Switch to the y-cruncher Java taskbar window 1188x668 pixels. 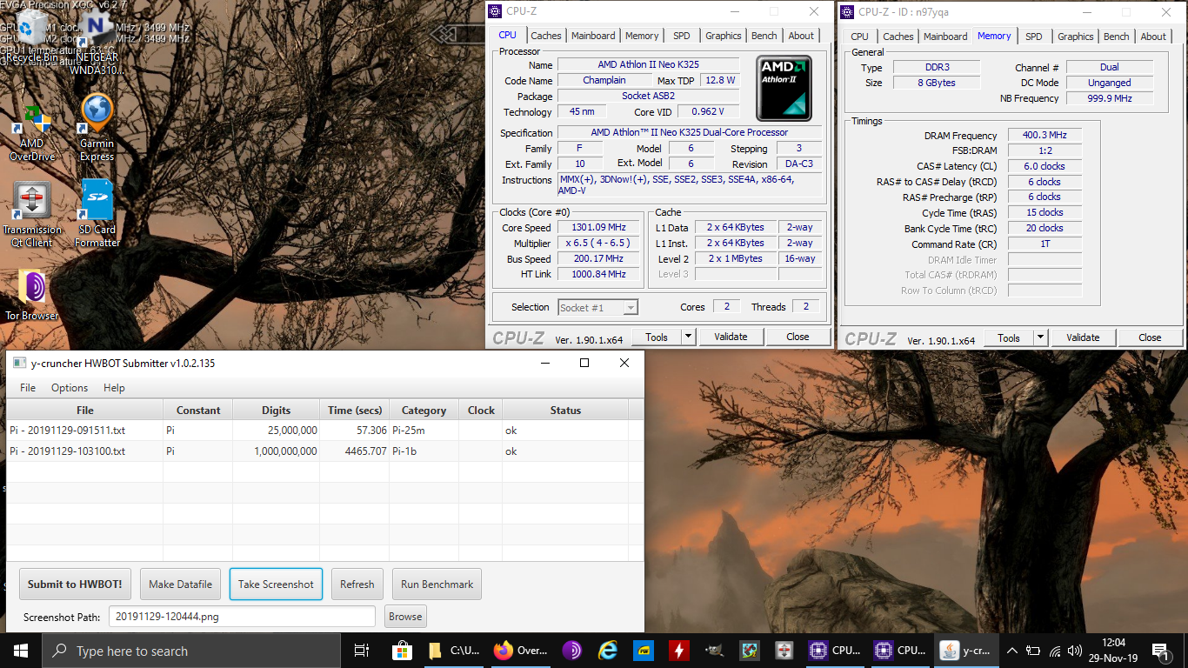(x=965, y=651)
